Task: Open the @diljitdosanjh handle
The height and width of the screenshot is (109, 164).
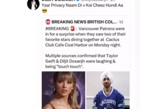Action: (x=95, y=1)
